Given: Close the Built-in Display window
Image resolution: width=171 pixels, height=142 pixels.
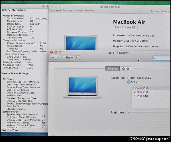Looking at the screenshot, I should click(x=52, y=52).
